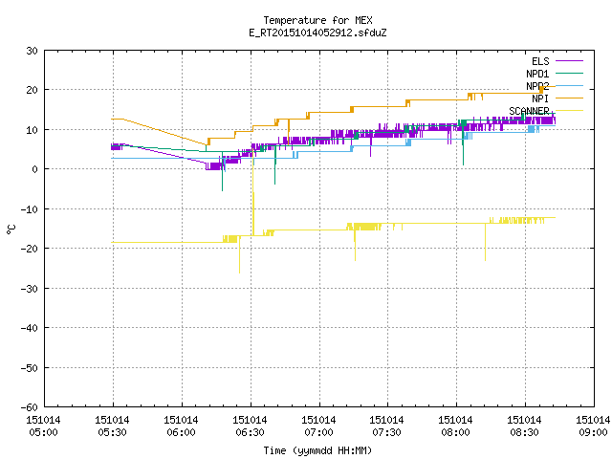The image size is (612, 459).
Task: Click the y-axis label -50
Action: [30, 367]
